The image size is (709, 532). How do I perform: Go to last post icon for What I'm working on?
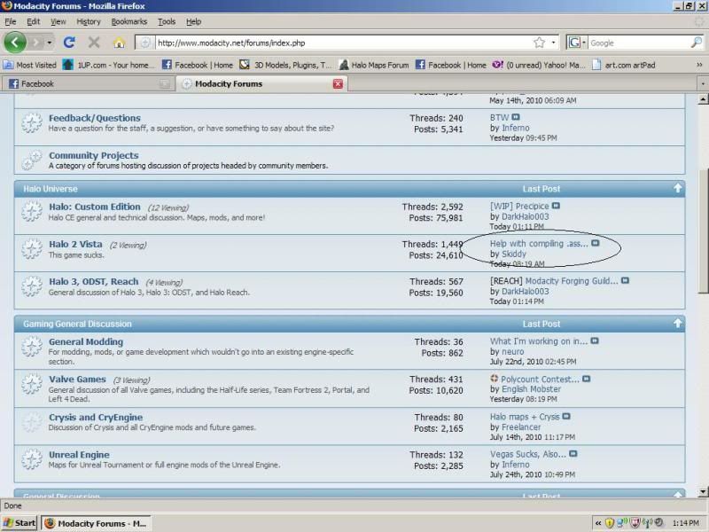[x=595, y=340]
